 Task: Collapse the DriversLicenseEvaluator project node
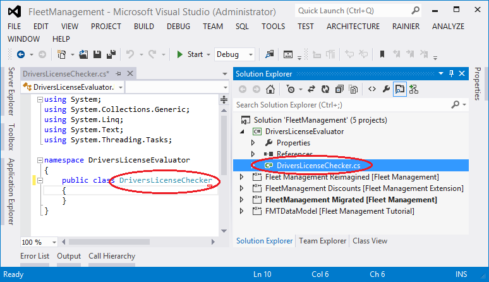pos(243,132)
